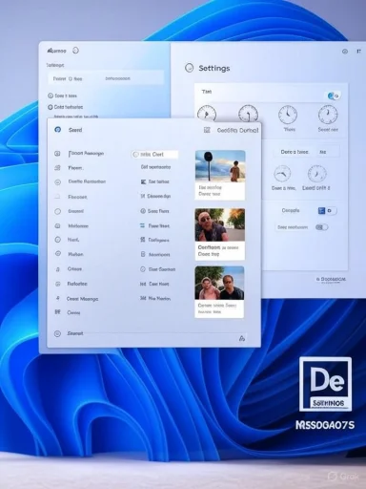Click the round icon in Settings' top-right corner
The width and height of the screenshot is (366, 489).
point(345,52)
